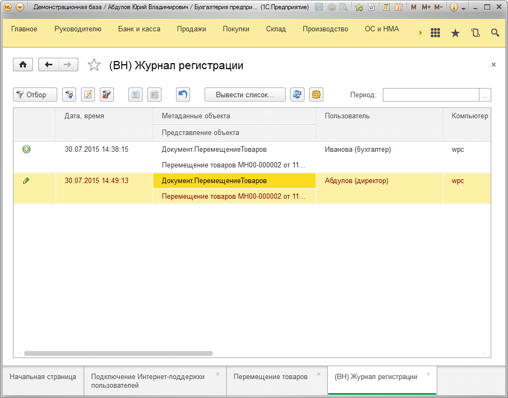This screenshot has width=508, height=398.
Task: Open the orange gear settings icon
Action: click(316, 95)
